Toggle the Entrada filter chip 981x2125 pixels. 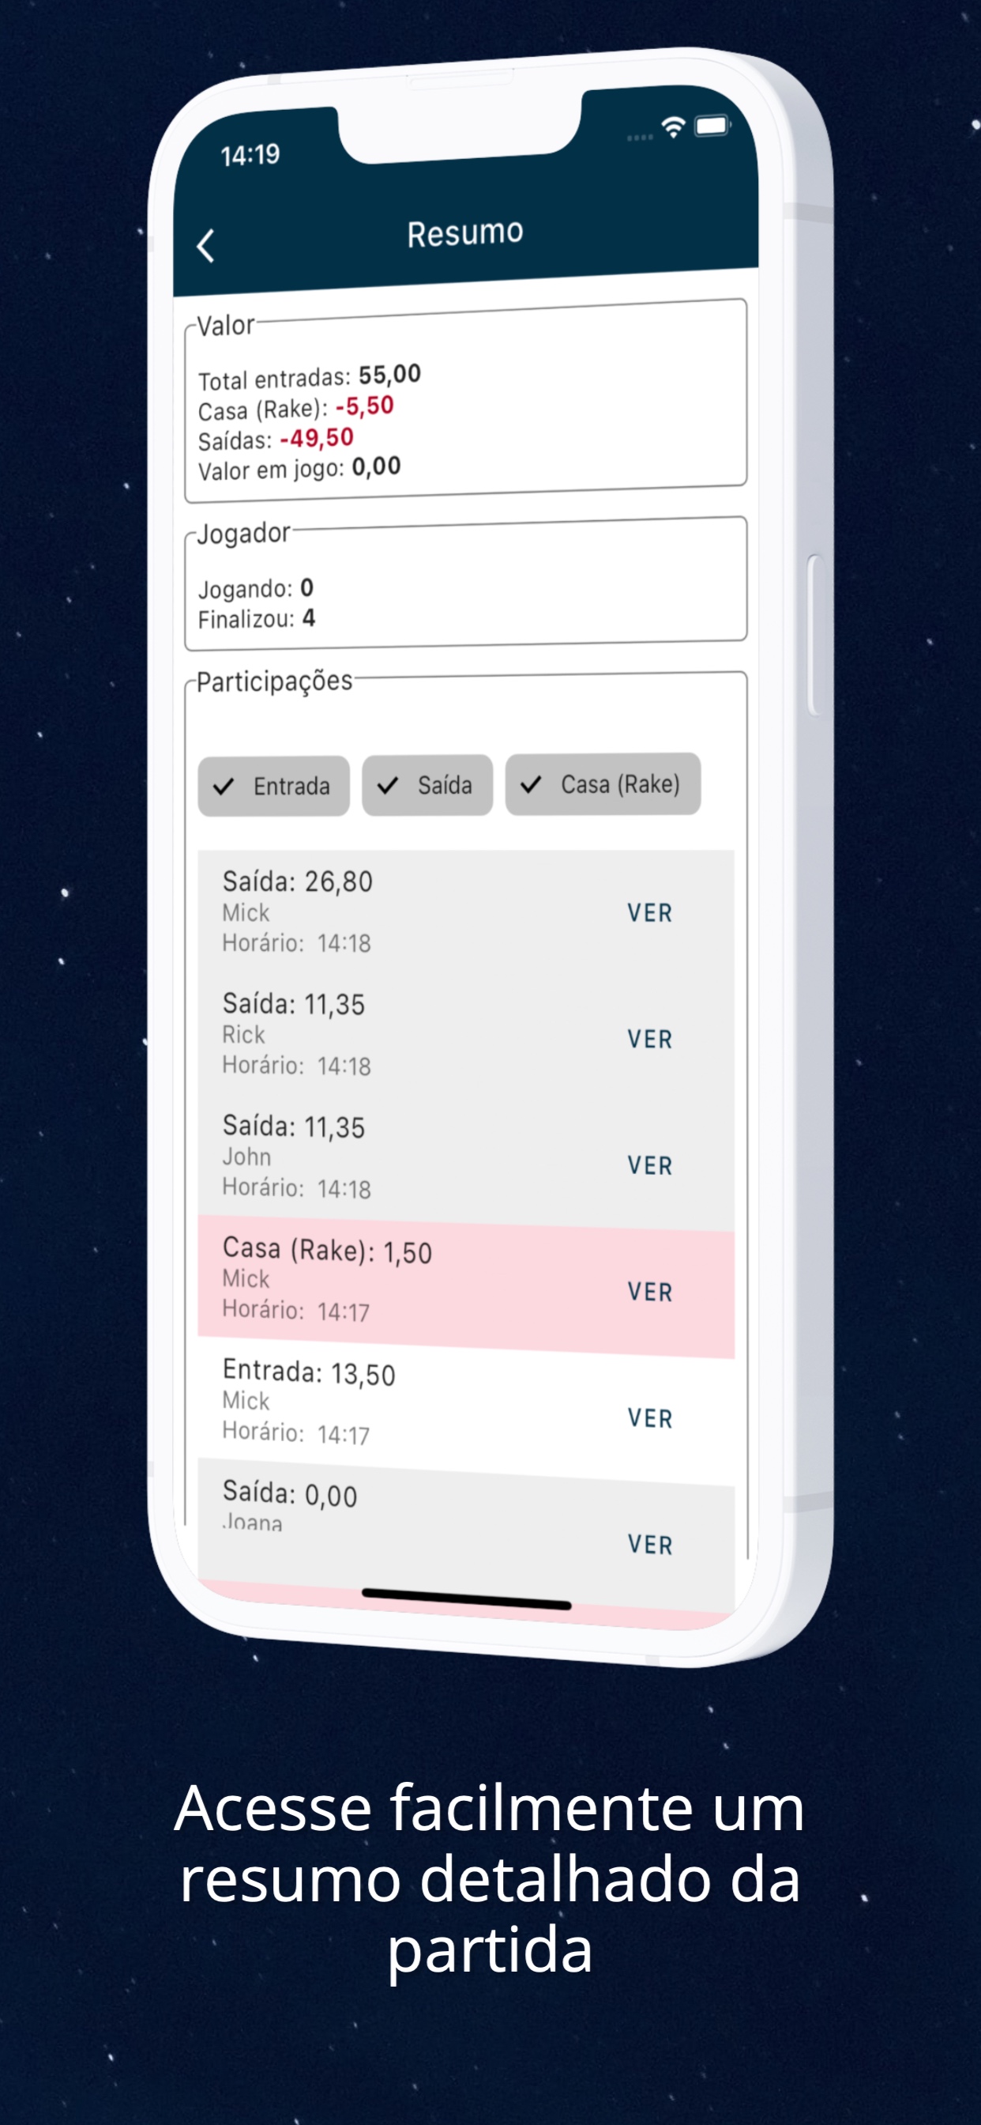click(274, 786)
